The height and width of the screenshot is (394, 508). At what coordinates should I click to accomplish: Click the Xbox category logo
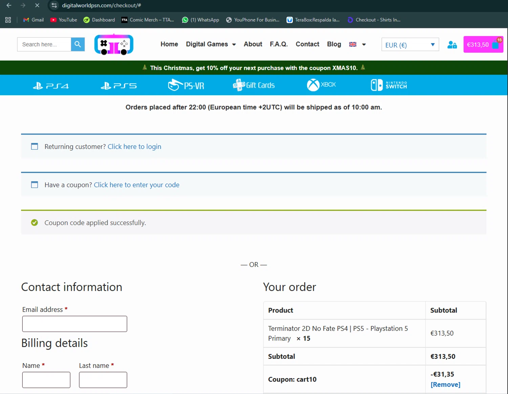(x=321, y=85)
